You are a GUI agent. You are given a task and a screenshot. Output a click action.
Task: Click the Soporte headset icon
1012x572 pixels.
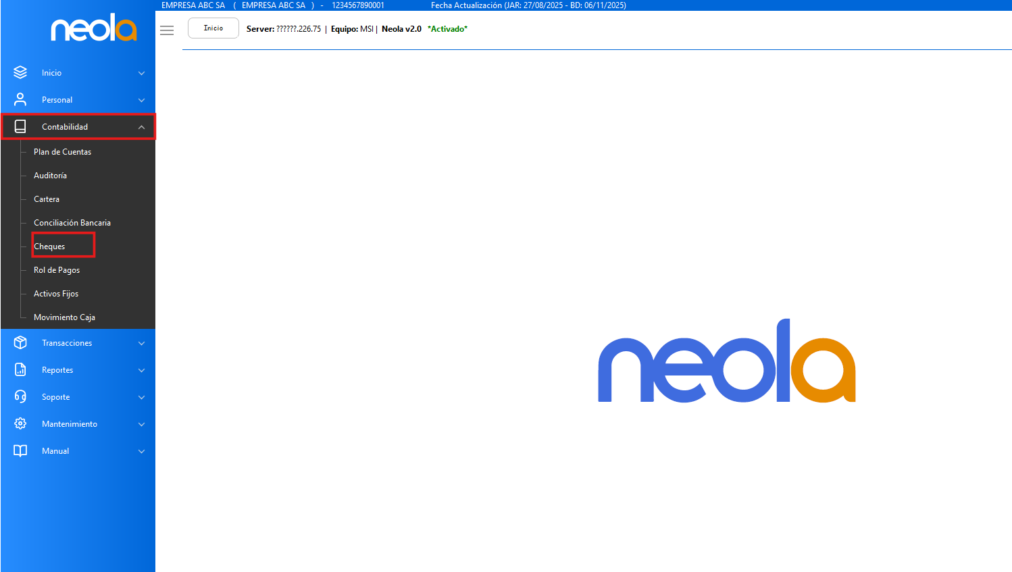pyautogui.click(x=20, y=396)
